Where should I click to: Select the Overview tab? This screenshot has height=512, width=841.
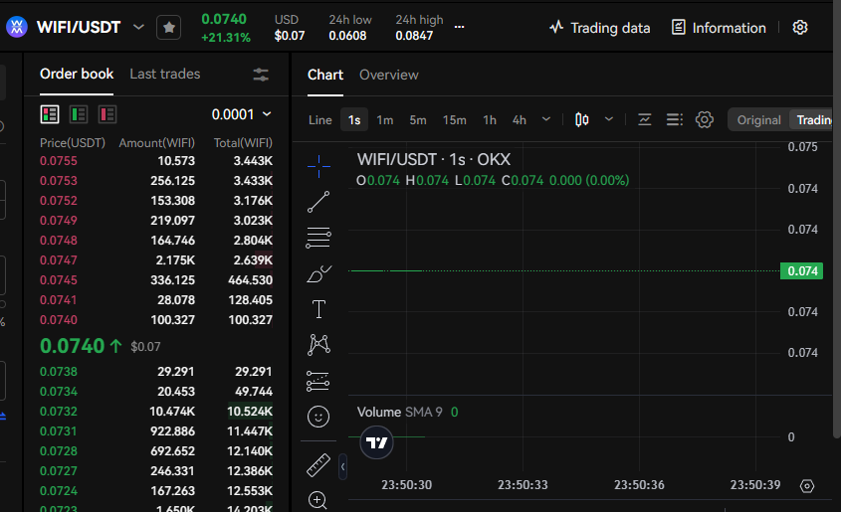tap(389, 75)
